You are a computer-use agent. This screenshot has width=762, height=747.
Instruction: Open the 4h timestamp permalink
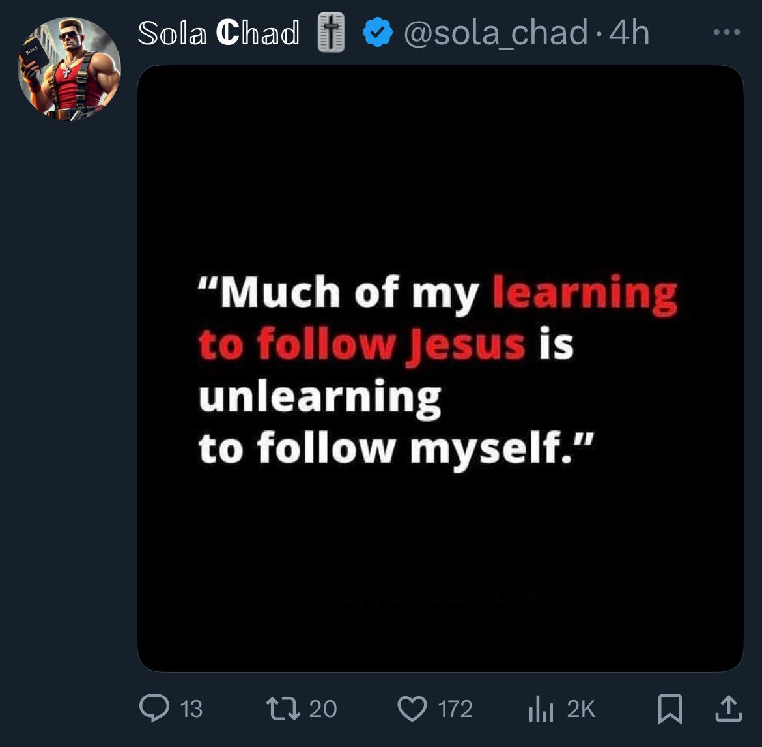tap(629, 33)
